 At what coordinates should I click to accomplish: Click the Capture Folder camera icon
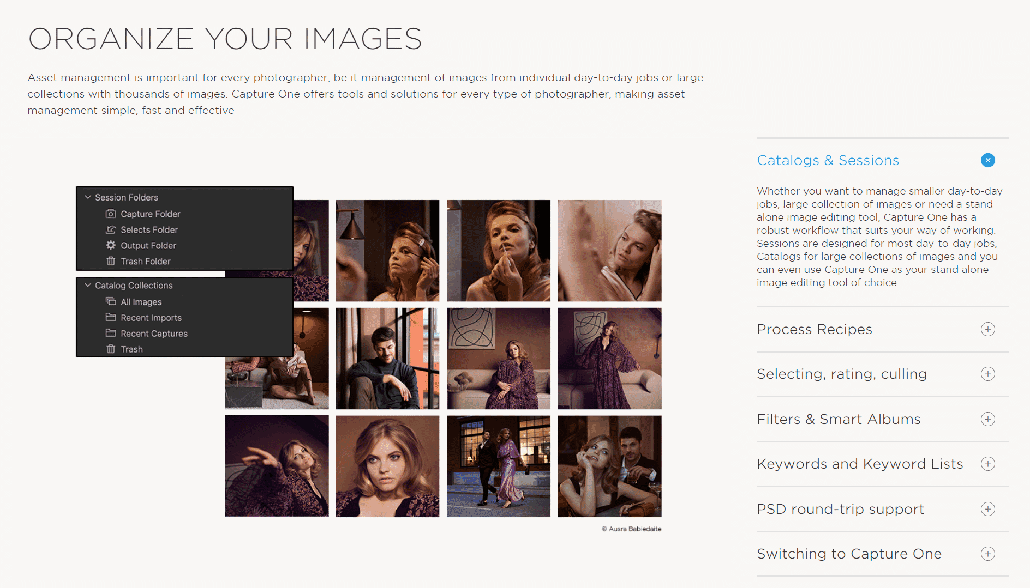click(111, 214)
